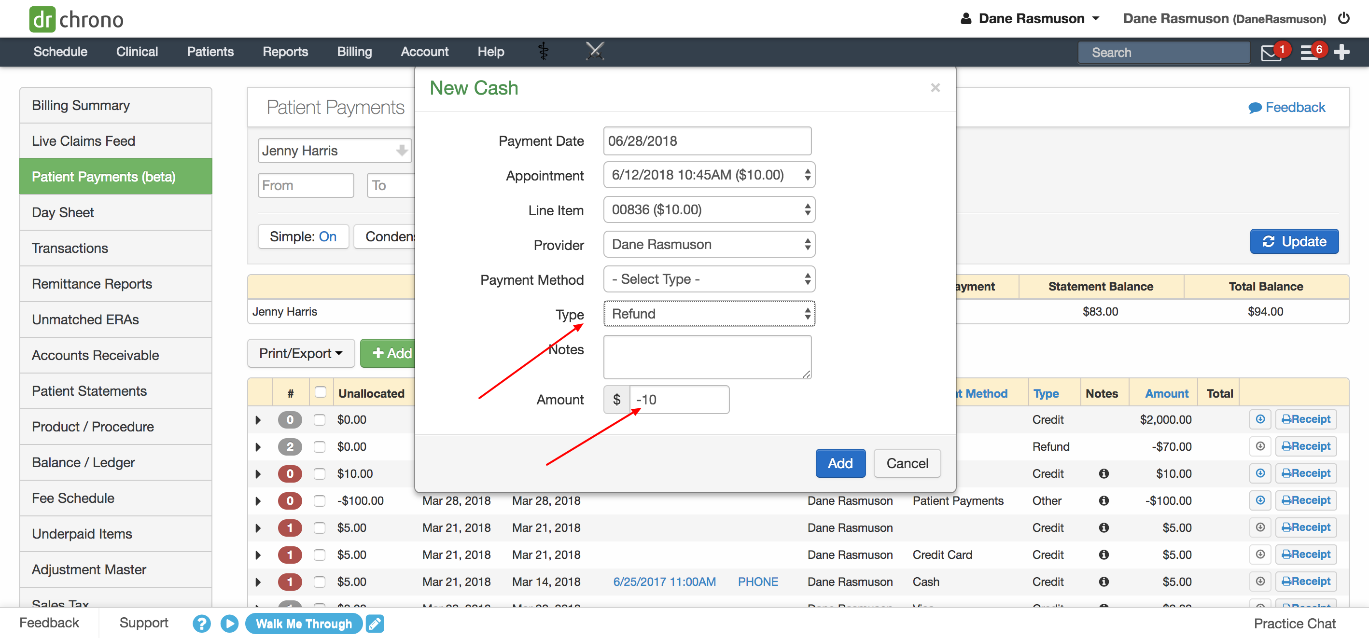Close the New Cash dialog with X
This screenshot has height=638, width=1369.
pyautogui.click(x=936, y=88)
